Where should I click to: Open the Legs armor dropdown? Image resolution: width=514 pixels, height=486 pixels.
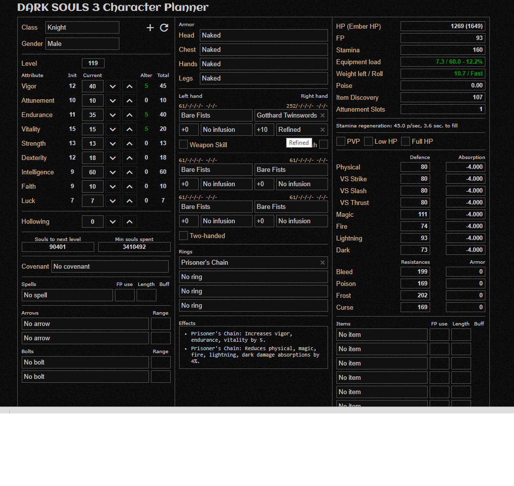click(264, 79)
